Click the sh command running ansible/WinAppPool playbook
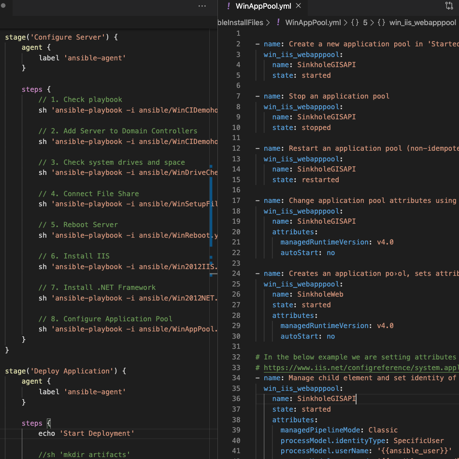Image resolution: width=459 pixels, height=459 pixels. [x=128, y=329]
